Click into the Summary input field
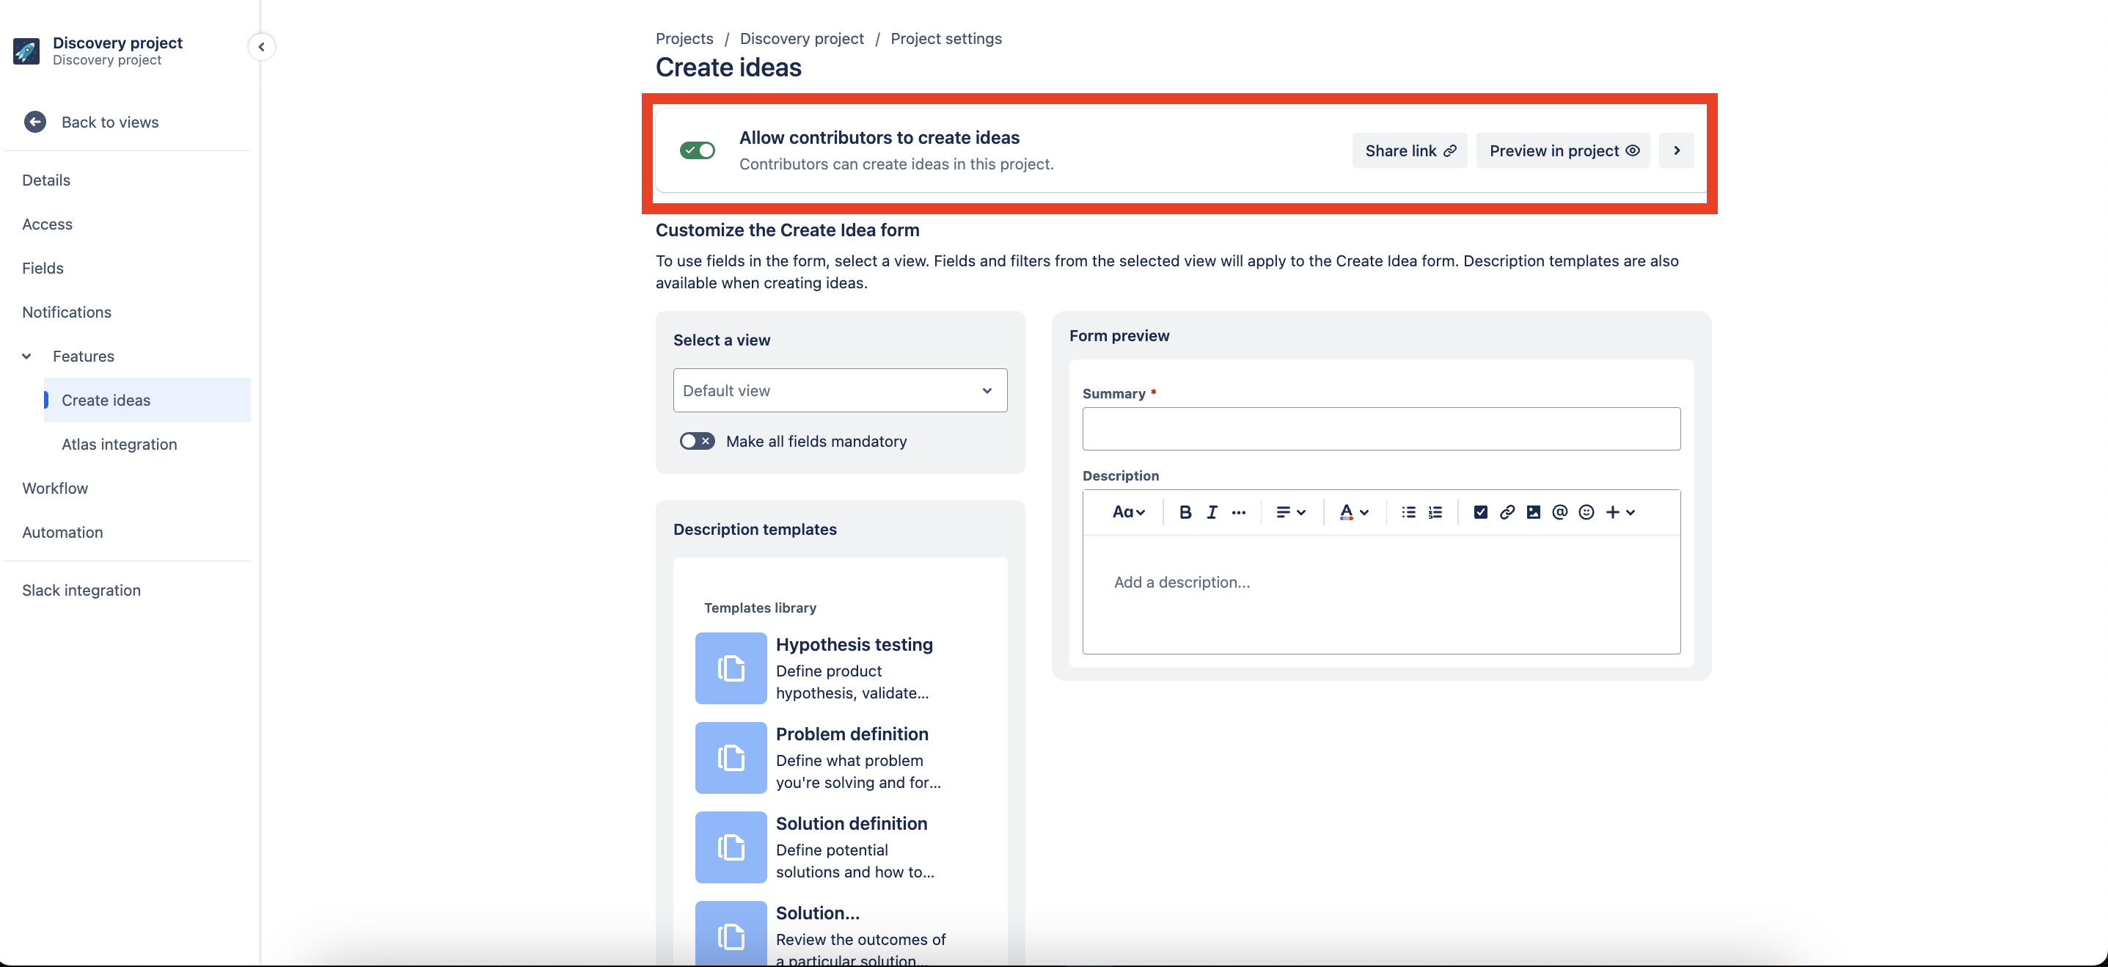This screenshot has width=2108, height=967. [1381, 429]
